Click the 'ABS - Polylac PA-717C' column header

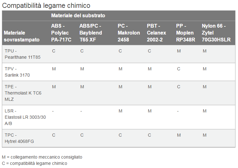(61, 33)
